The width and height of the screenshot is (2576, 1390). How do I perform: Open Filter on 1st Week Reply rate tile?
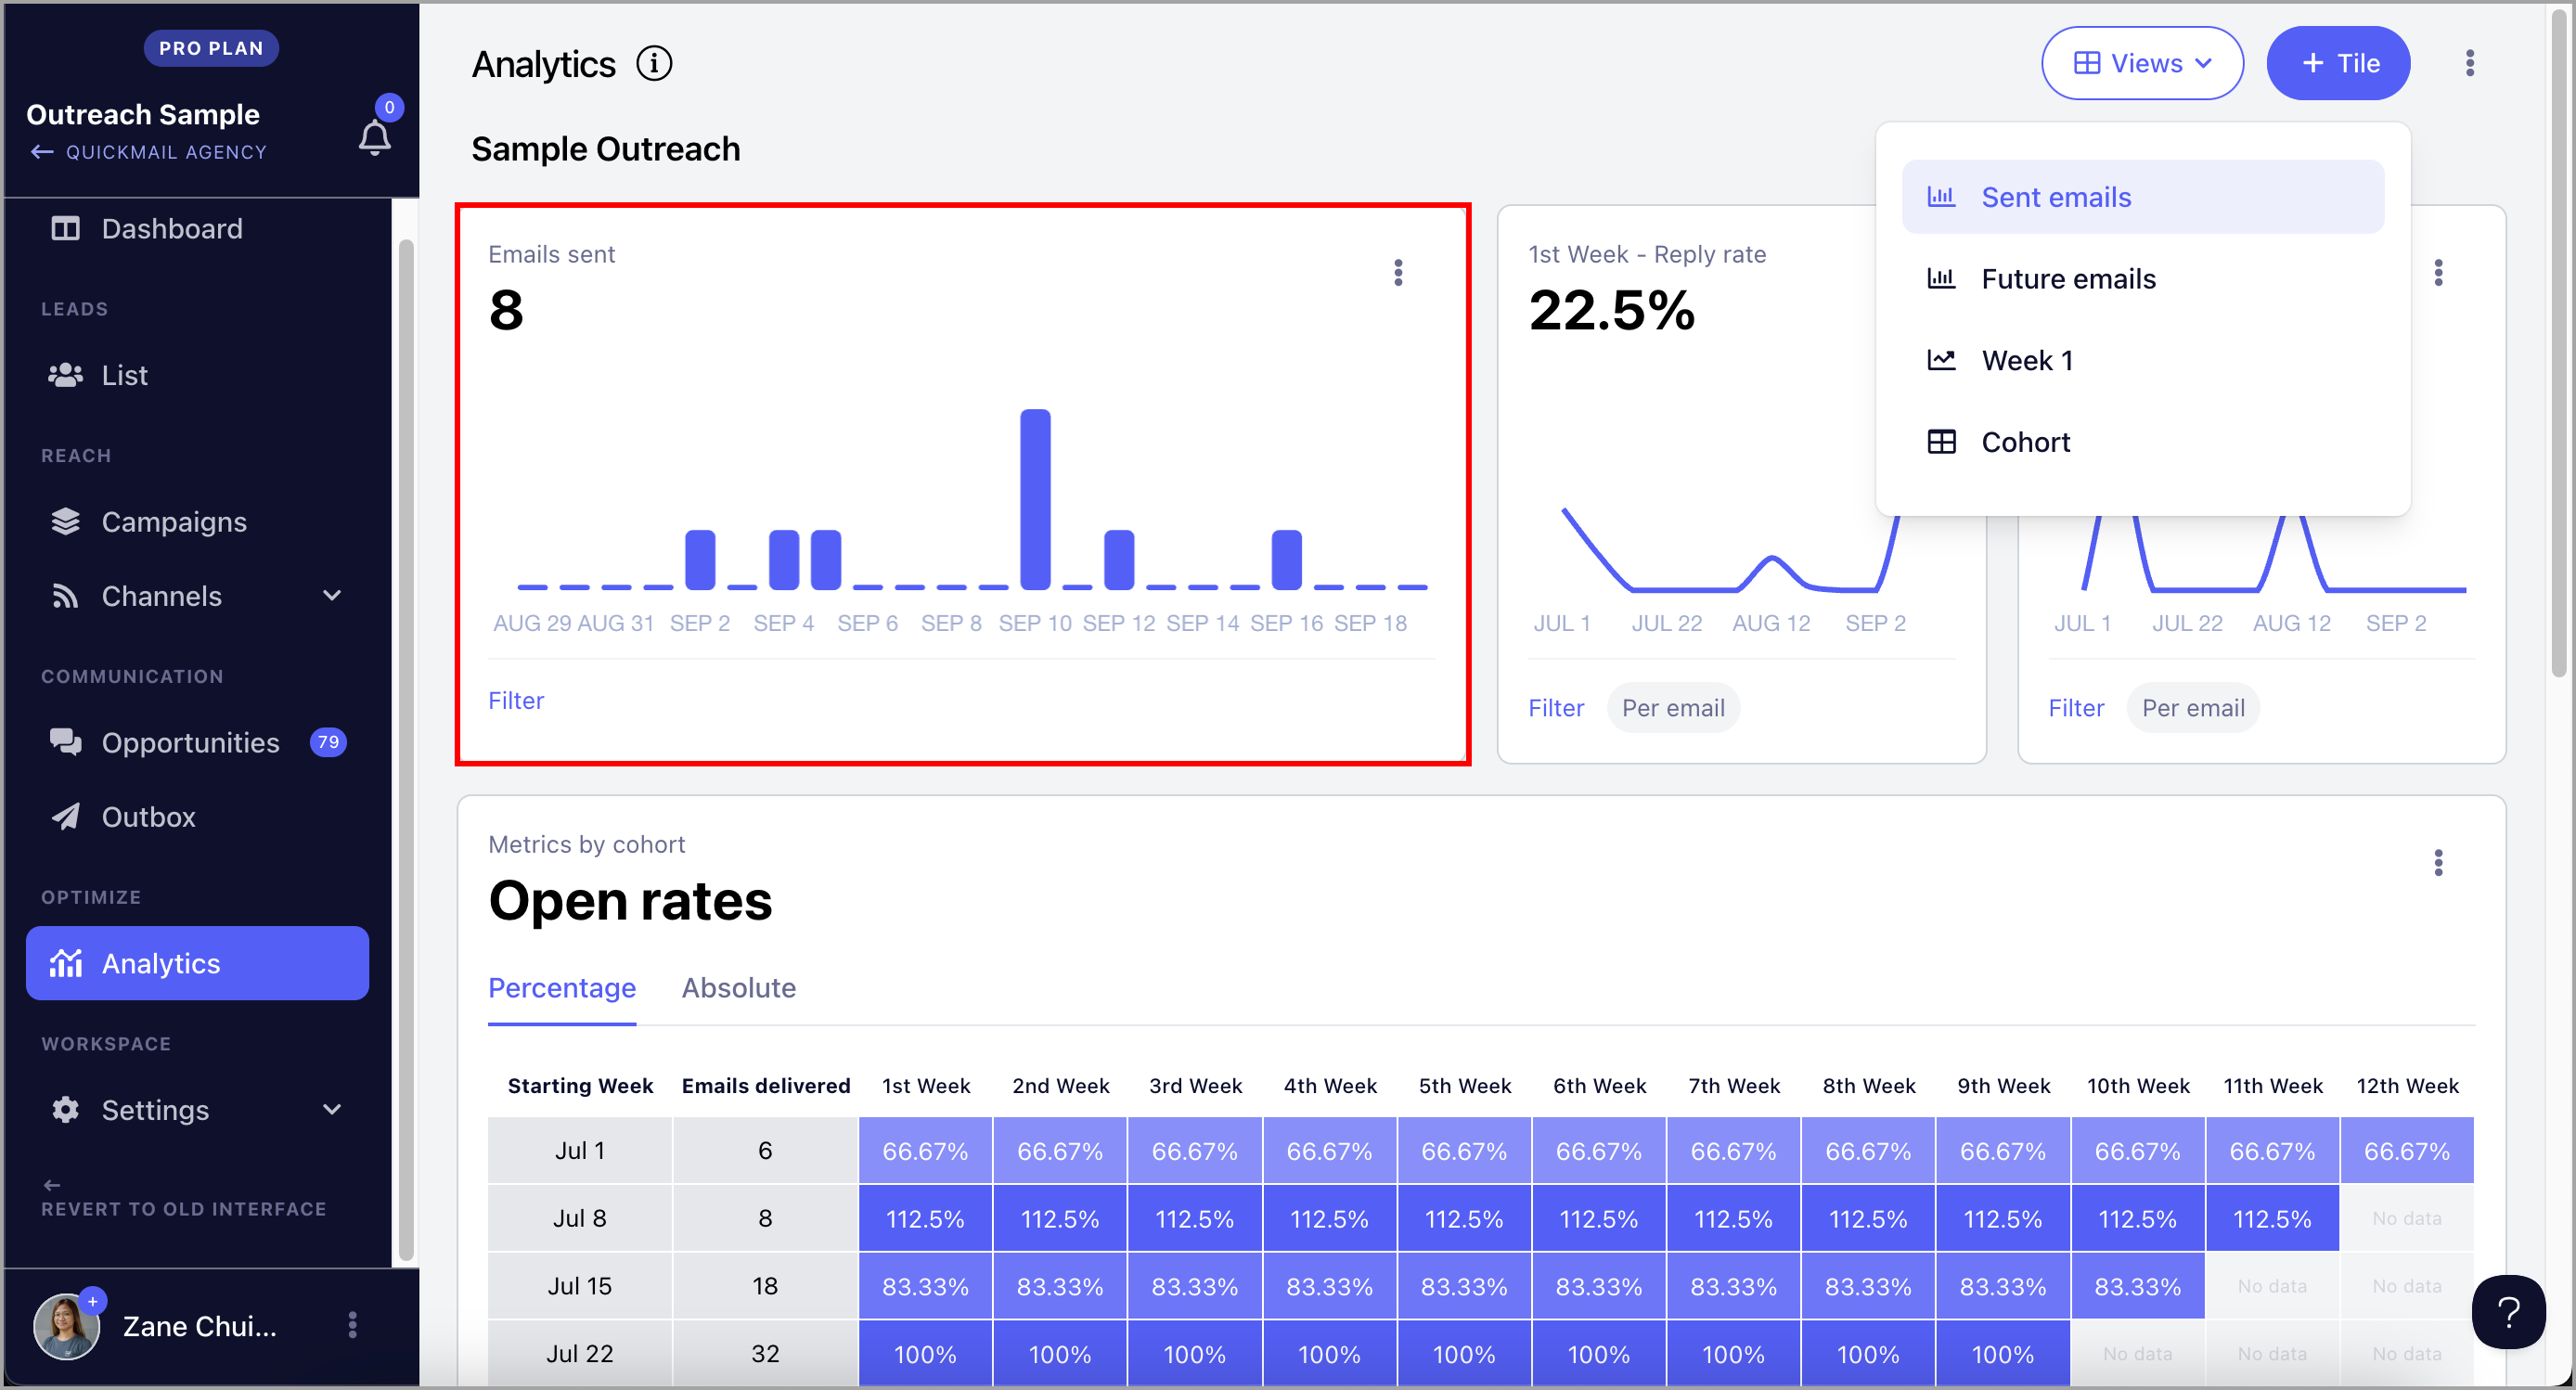pos(1556,708)
